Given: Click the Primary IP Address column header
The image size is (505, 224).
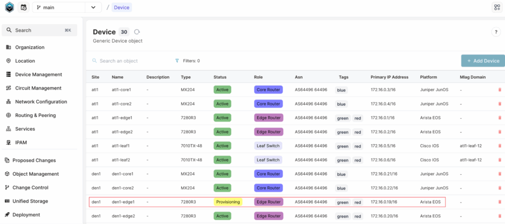Looking at the screenshot, I should [390, 77].
